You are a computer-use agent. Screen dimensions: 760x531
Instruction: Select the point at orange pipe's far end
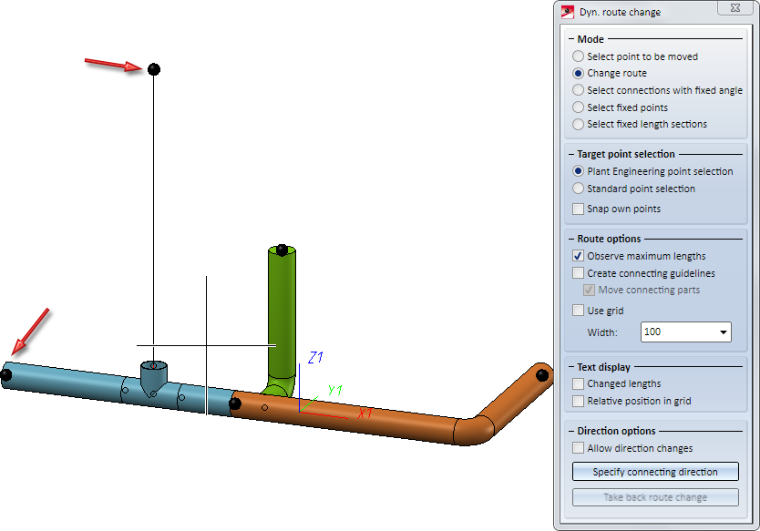(542, 374)
